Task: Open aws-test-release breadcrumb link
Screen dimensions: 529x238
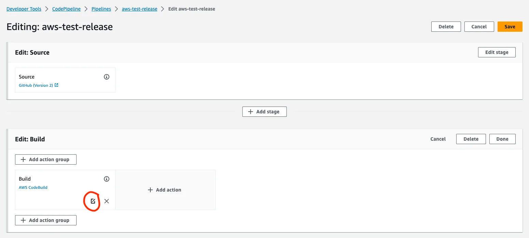Action: 139,9
